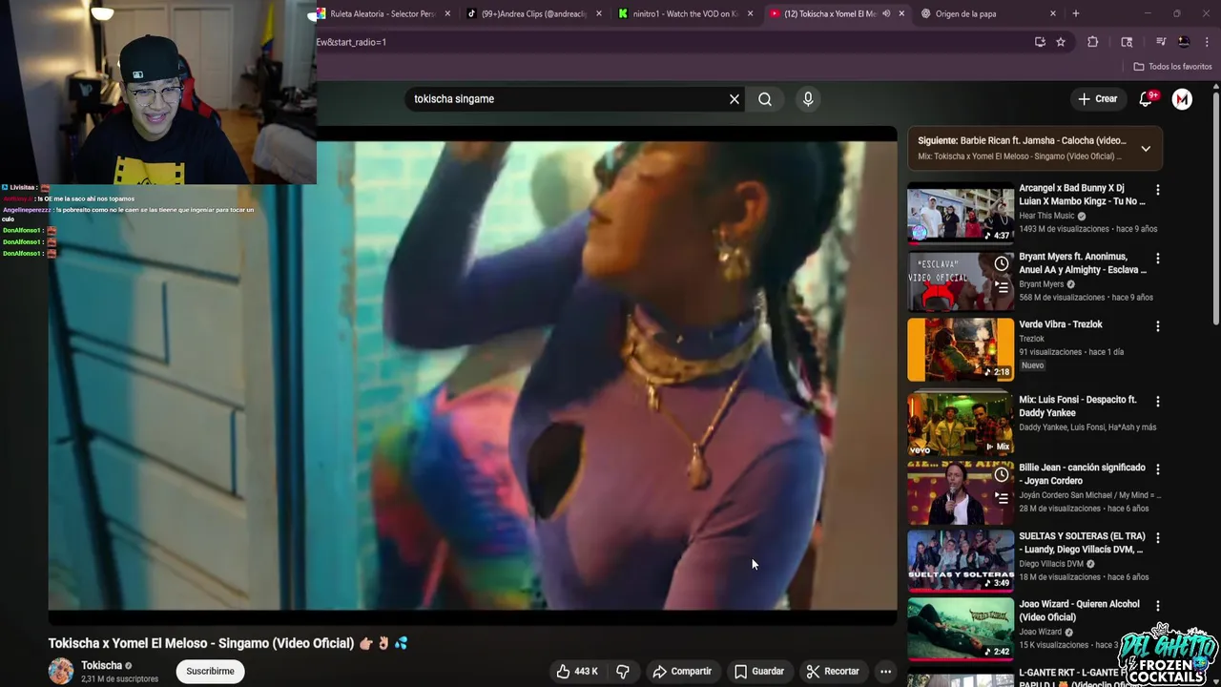Open a new browser tab

[1076, 14]
